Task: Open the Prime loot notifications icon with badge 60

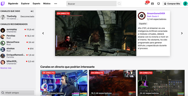Action: (146, 4)
